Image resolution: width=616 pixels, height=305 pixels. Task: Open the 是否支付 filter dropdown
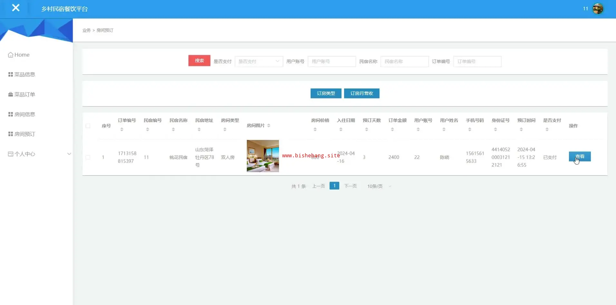point(259,61)
